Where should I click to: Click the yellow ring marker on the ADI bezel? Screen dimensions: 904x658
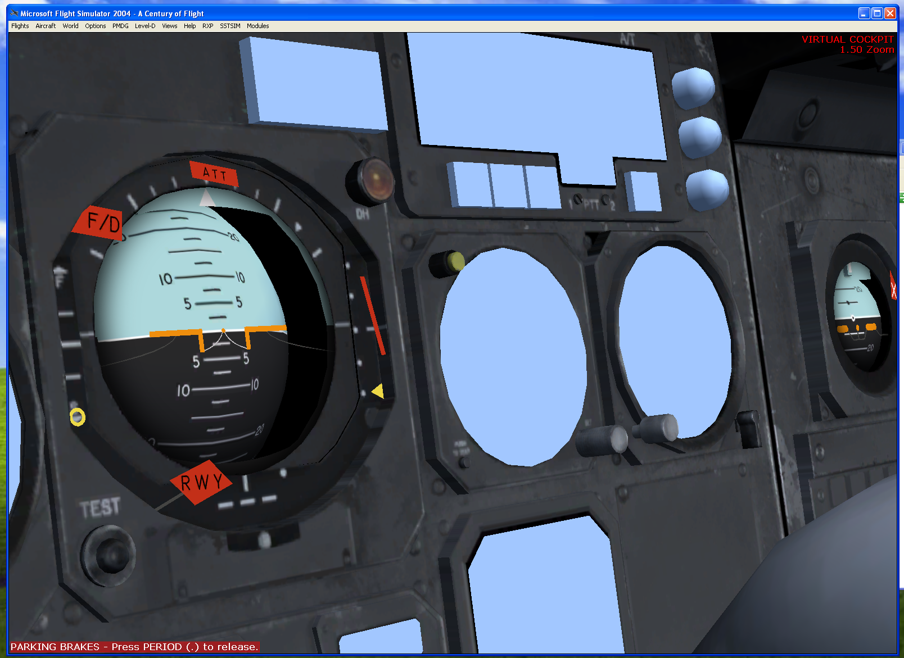tap(78, 418)
